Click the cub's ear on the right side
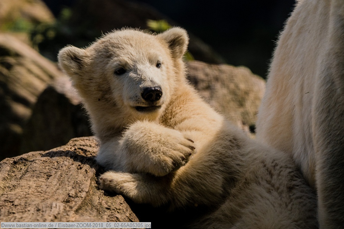This screenshot has height=229, width=344. [x=175, y=40]
